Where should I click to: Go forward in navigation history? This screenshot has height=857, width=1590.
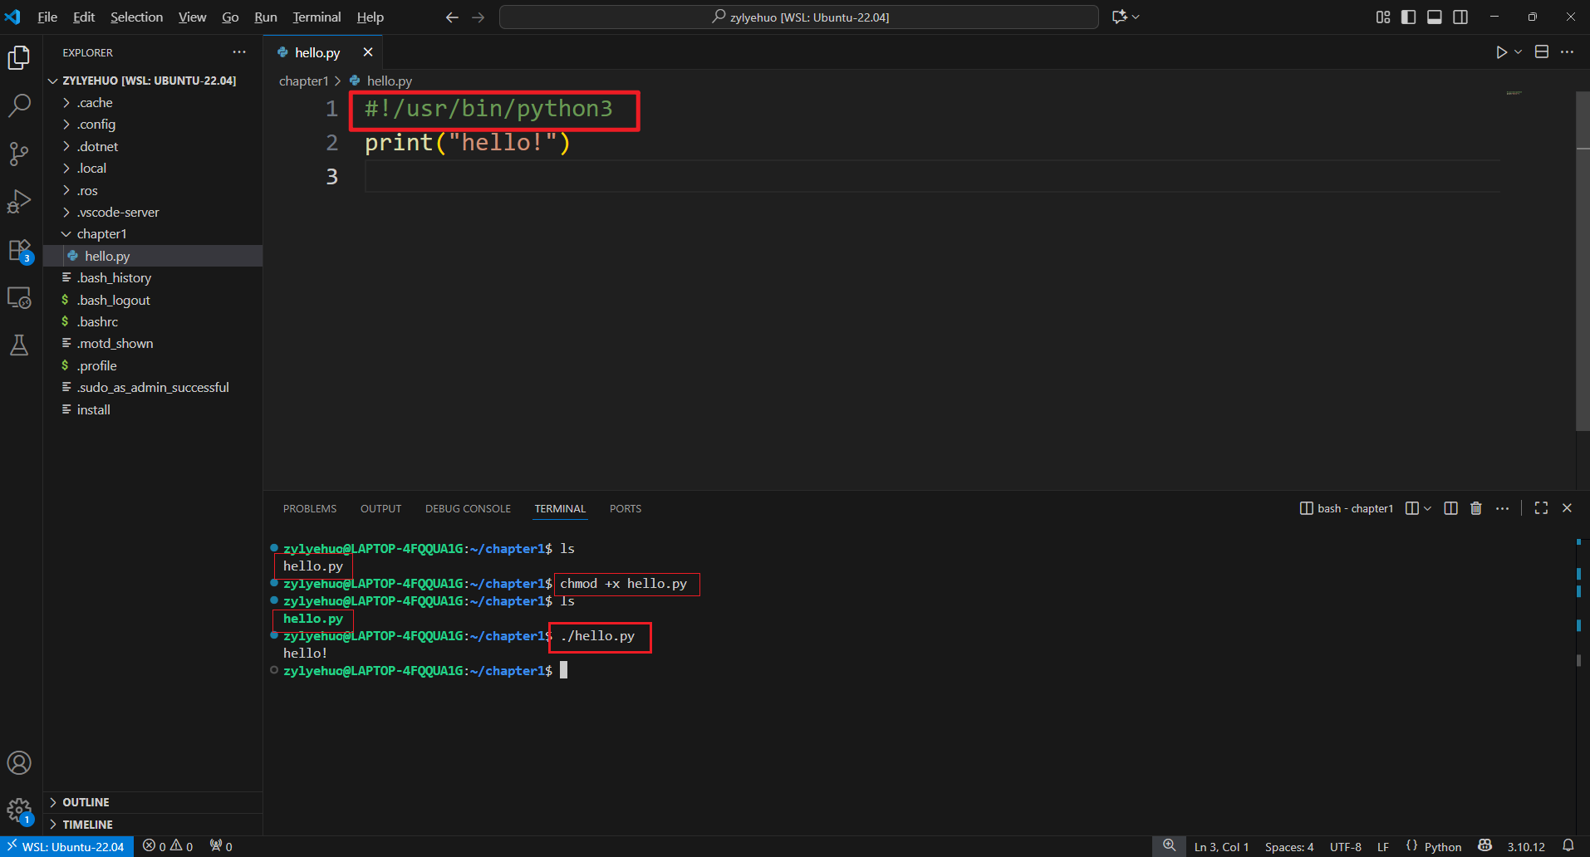(x=478, y=17)
